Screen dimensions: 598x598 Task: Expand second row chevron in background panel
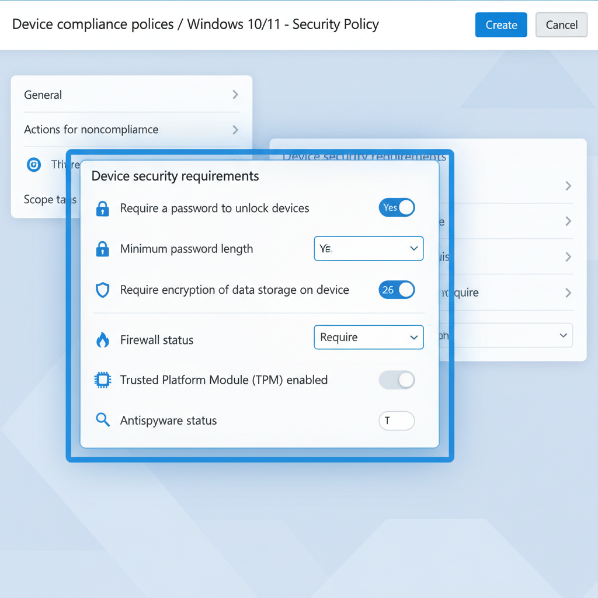click(x=568, y=221)
